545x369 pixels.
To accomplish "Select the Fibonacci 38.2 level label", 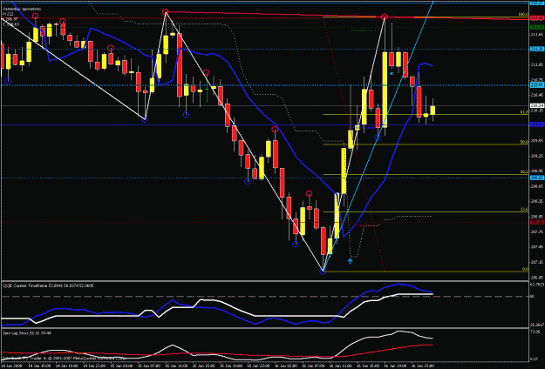I will click(524, 171).
